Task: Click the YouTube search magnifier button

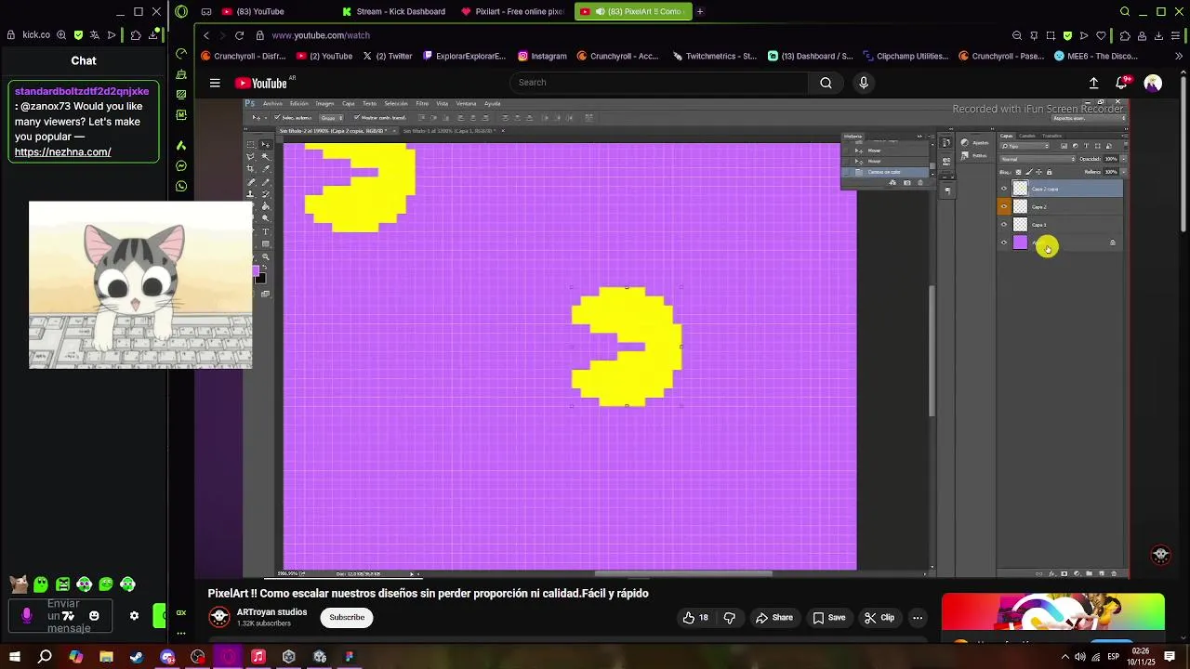Action: point(826,83)
